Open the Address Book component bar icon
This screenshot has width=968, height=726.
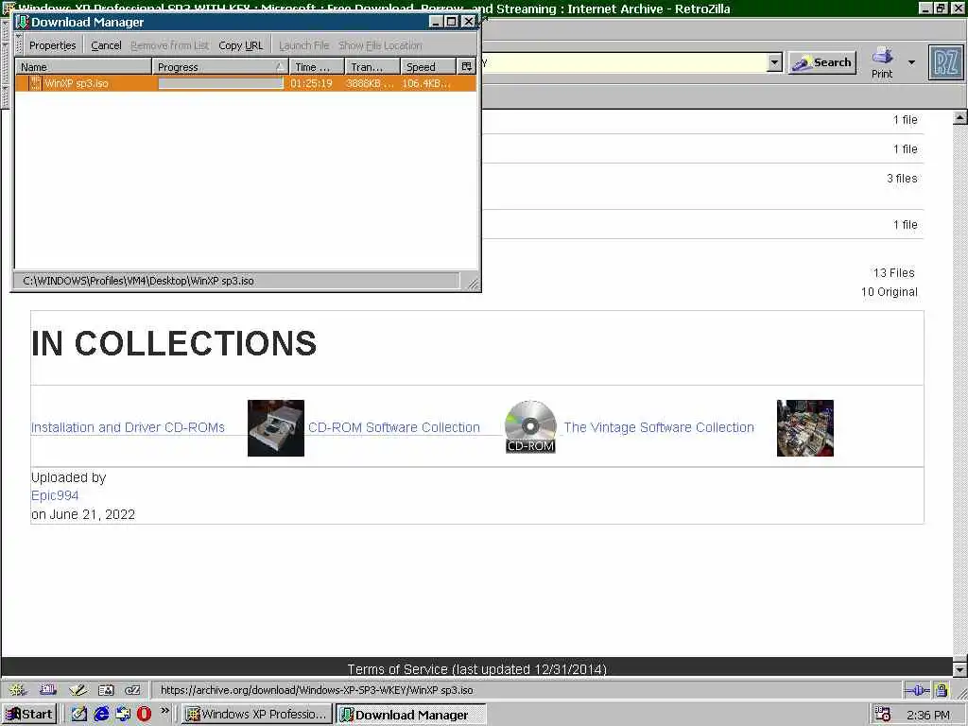[106, 689]
